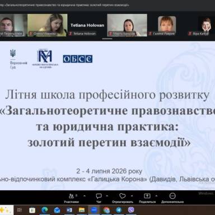Launch Microsoft Edge from the taskbar

click(44, 210)
